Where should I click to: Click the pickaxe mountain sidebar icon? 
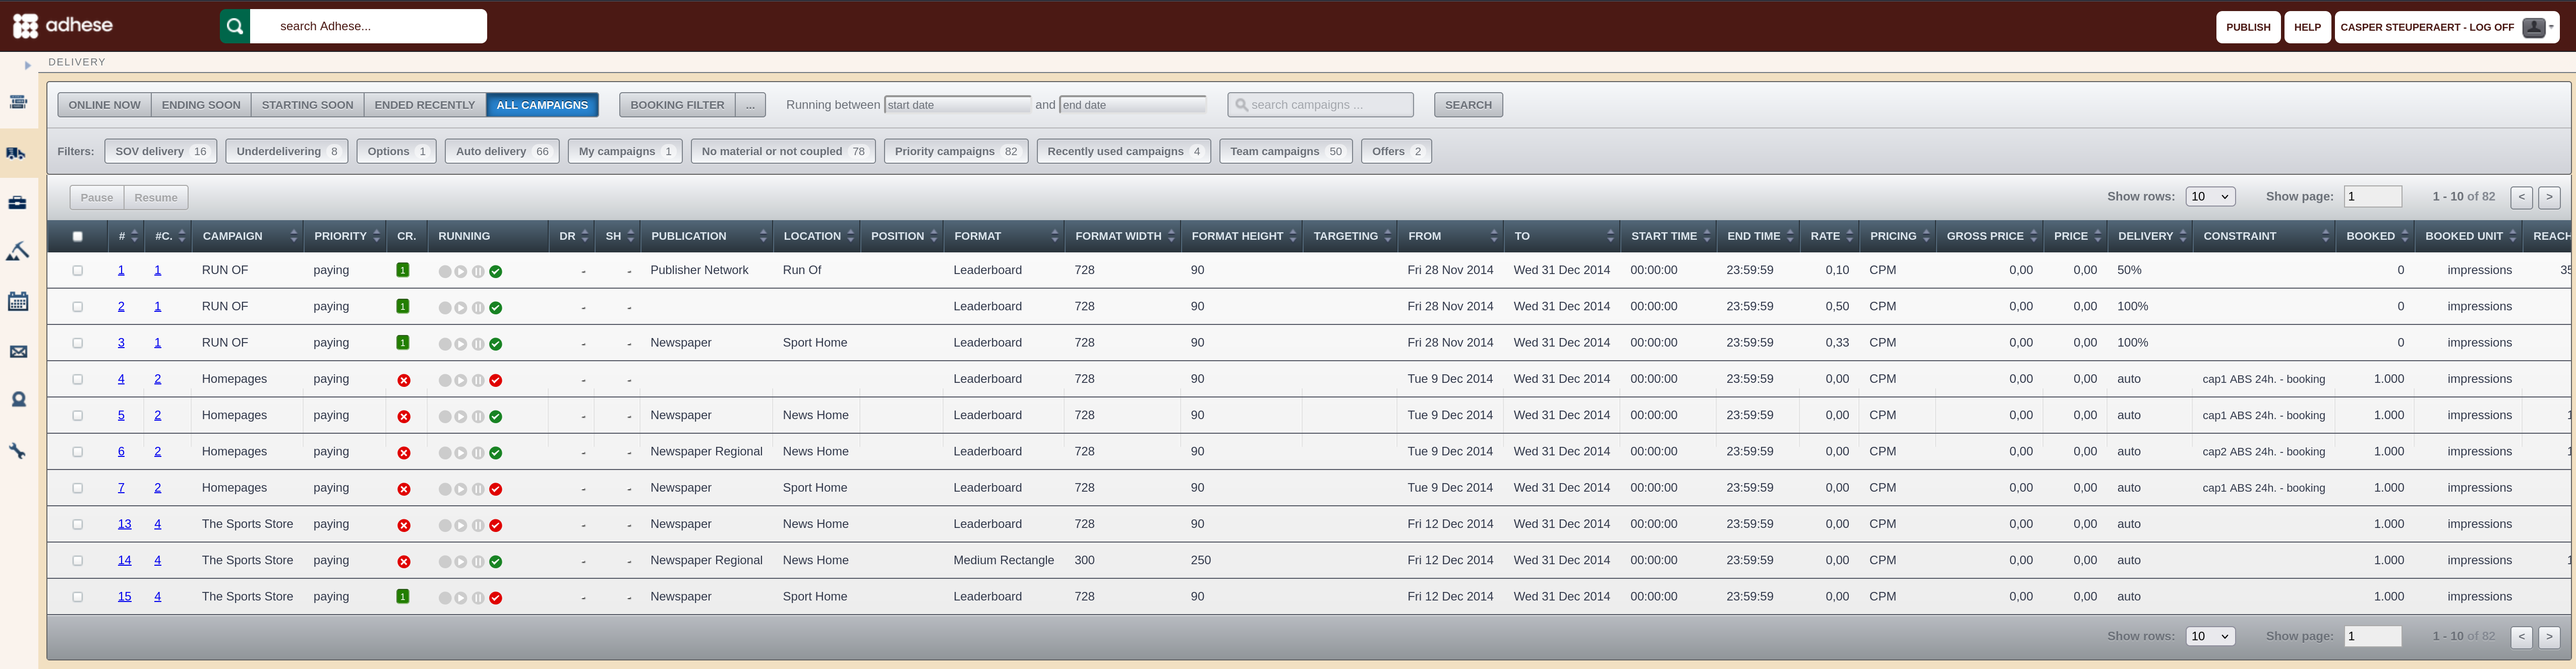[x=17, y=251]
